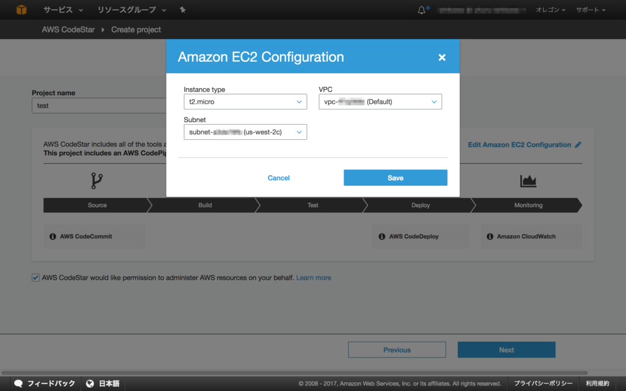Click the 日本語 language button

click(103, 384)
